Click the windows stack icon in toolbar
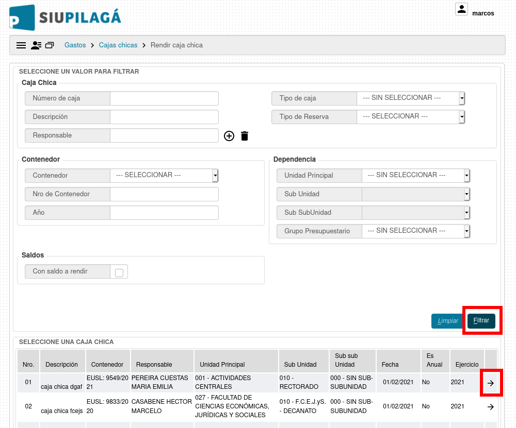 (x=50, y=45)
